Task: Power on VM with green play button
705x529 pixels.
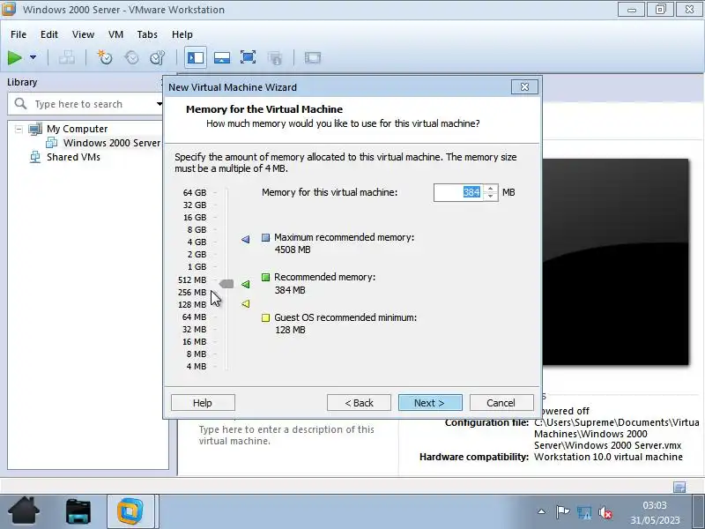Action: (x=15, y=57)
